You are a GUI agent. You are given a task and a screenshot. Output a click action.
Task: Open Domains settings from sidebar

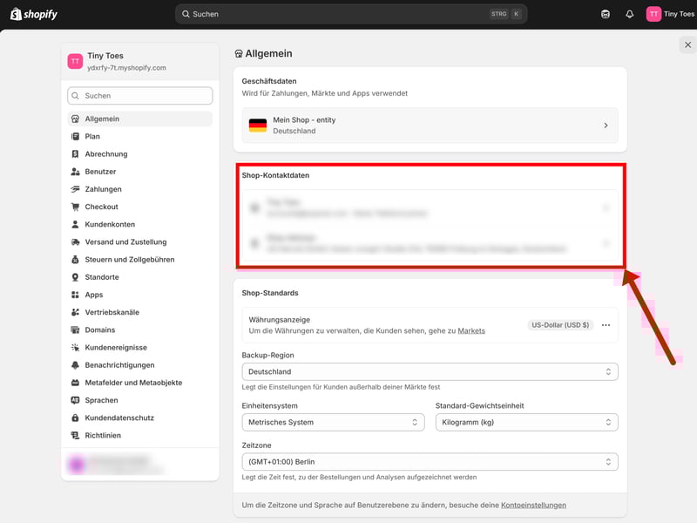pyautogui.click(x=99, y=329)
